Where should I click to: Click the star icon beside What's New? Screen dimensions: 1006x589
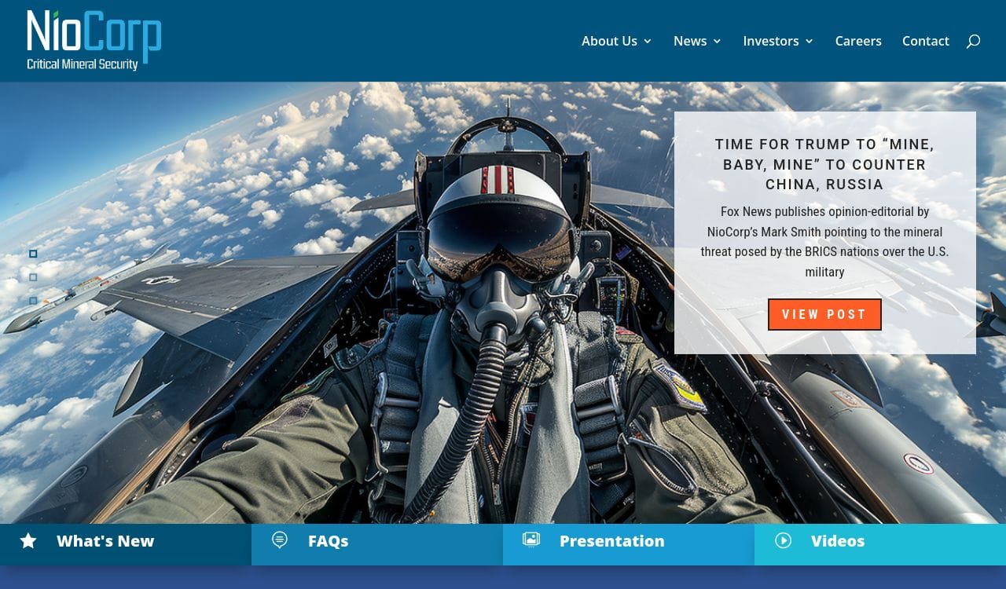28,541
